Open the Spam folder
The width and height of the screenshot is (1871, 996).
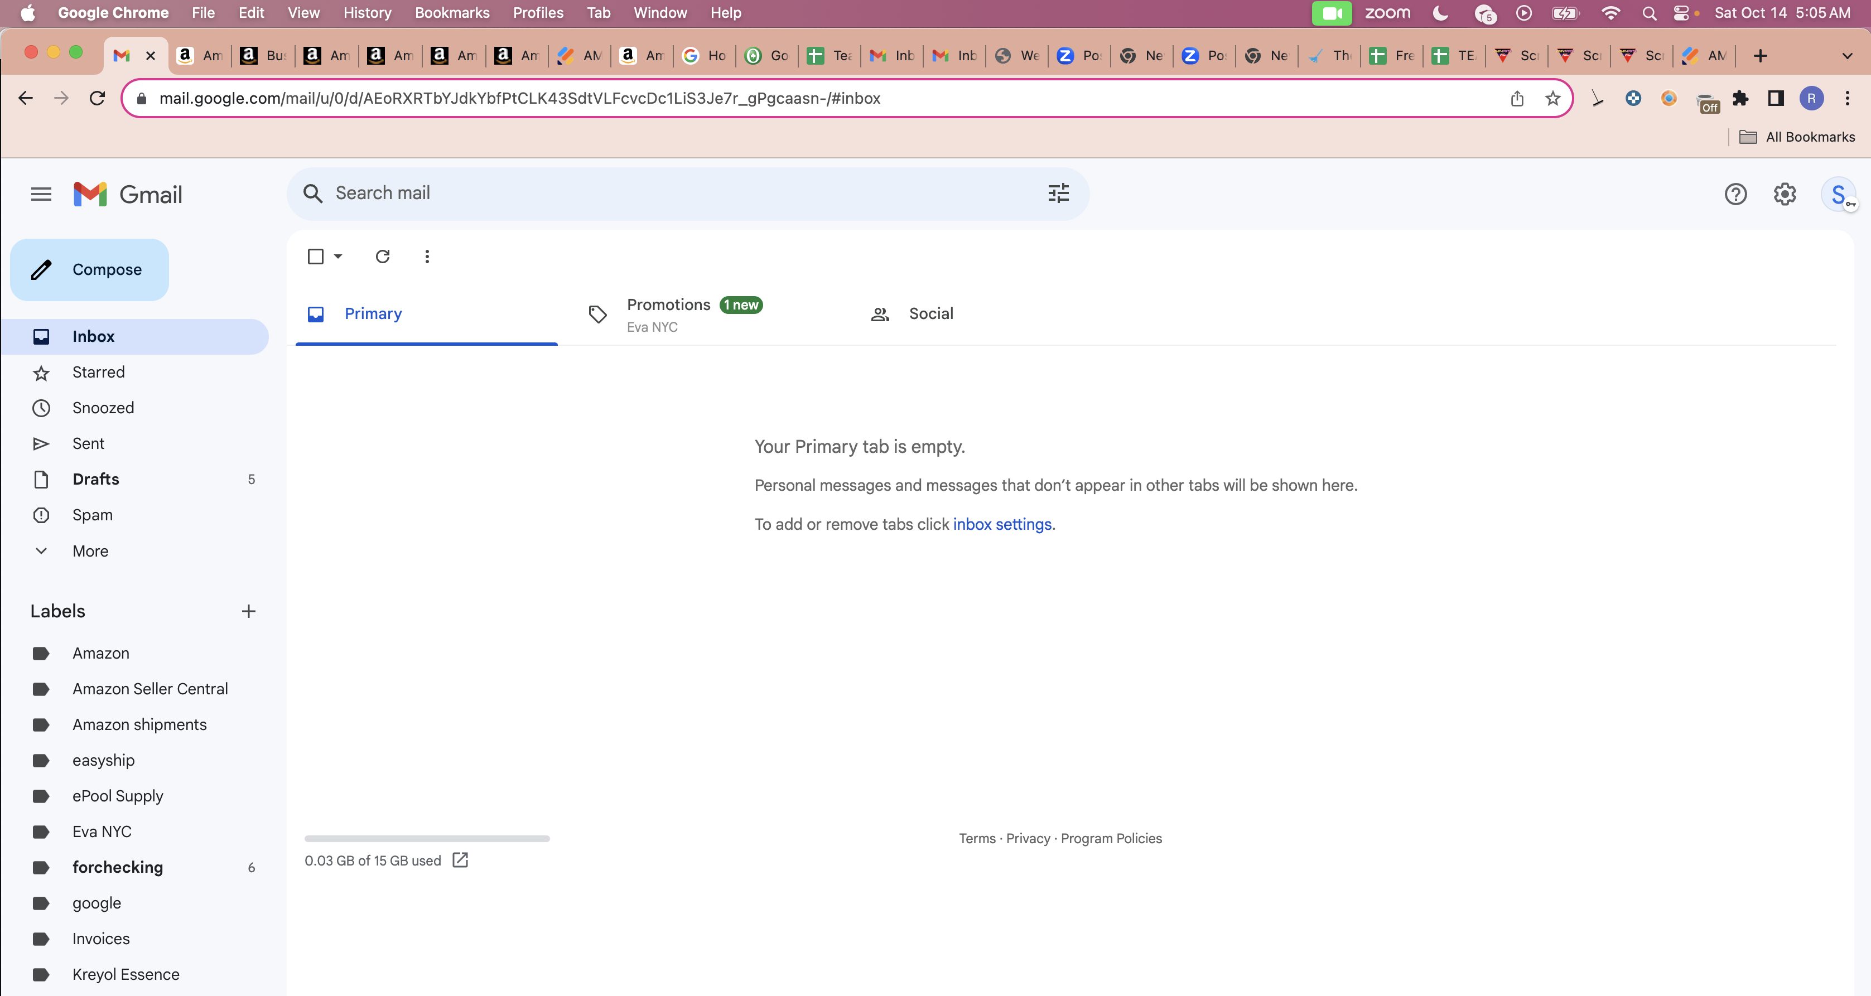[x=134, y=515]
